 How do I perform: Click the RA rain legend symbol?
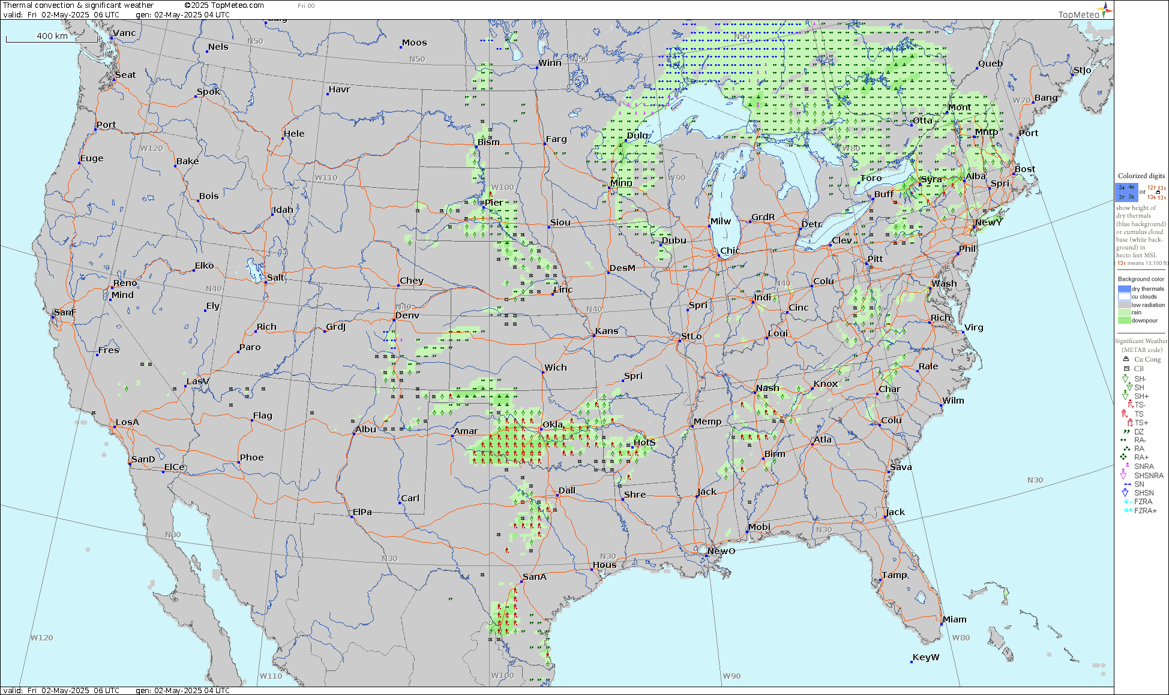click(x=1126, y=448)
